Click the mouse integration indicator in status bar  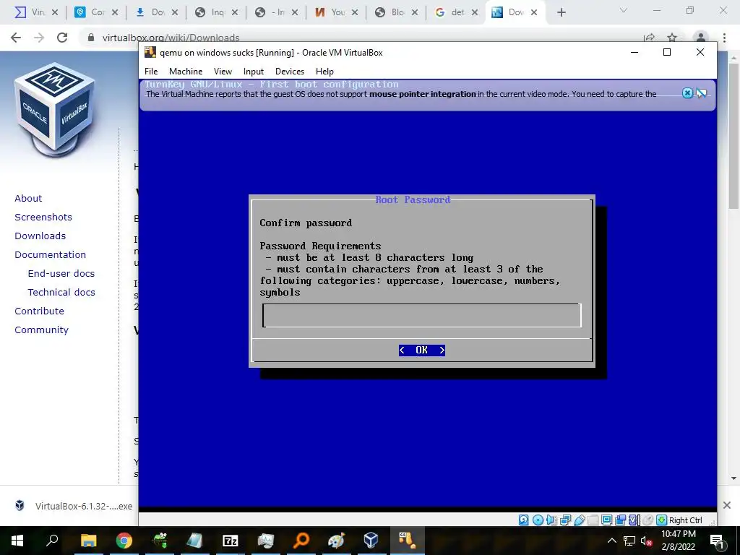(x=647, y=520)
